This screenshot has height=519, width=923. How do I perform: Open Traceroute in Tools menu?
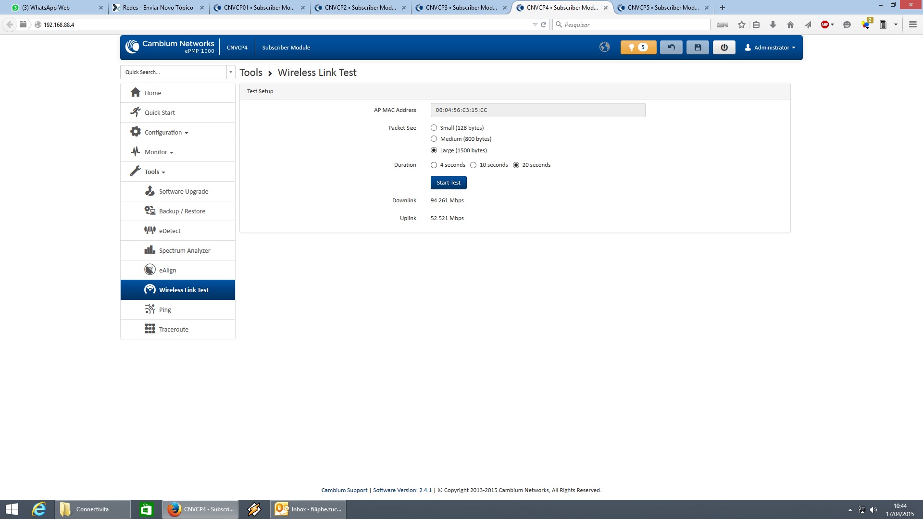tap(173, 329)
